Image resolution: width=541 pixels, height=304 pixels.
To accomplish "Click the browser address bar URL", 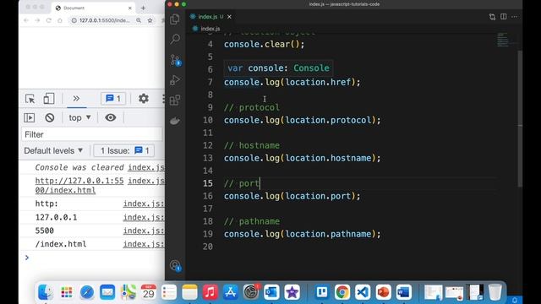I will pyautogui.click(x=105, y=20).
